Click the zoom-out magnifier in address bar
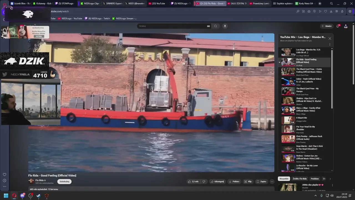355x200 pixels. (x=298, y=11)
